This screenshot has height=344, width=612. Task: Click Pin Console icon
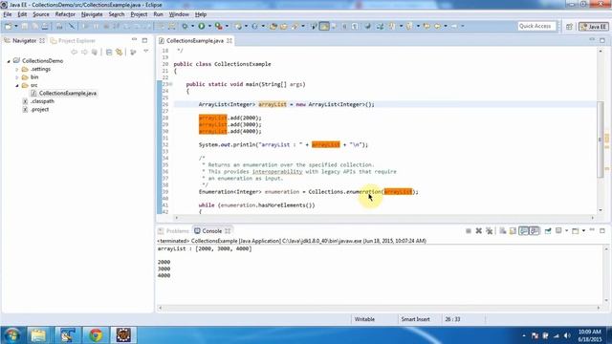(x=548, y=231)
